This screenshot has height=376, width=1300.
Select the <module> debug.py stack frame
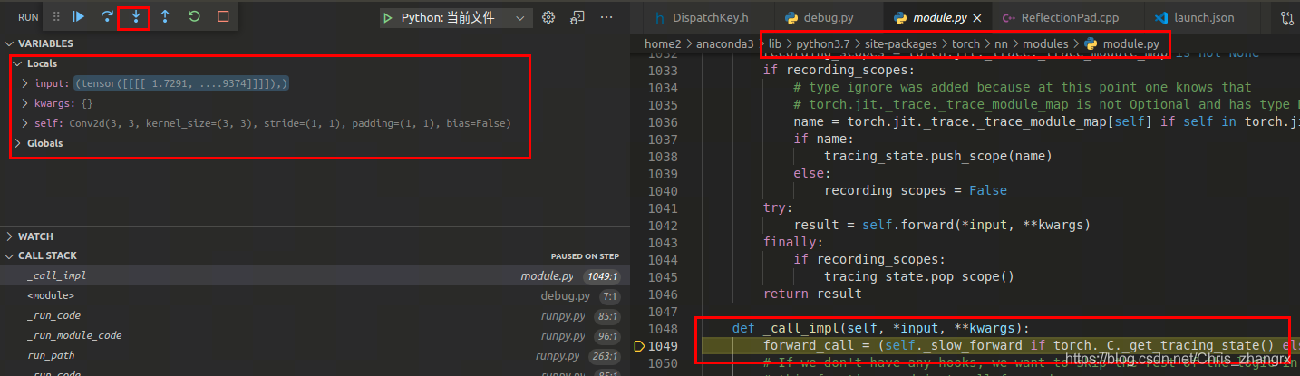[x=315, y=295]
